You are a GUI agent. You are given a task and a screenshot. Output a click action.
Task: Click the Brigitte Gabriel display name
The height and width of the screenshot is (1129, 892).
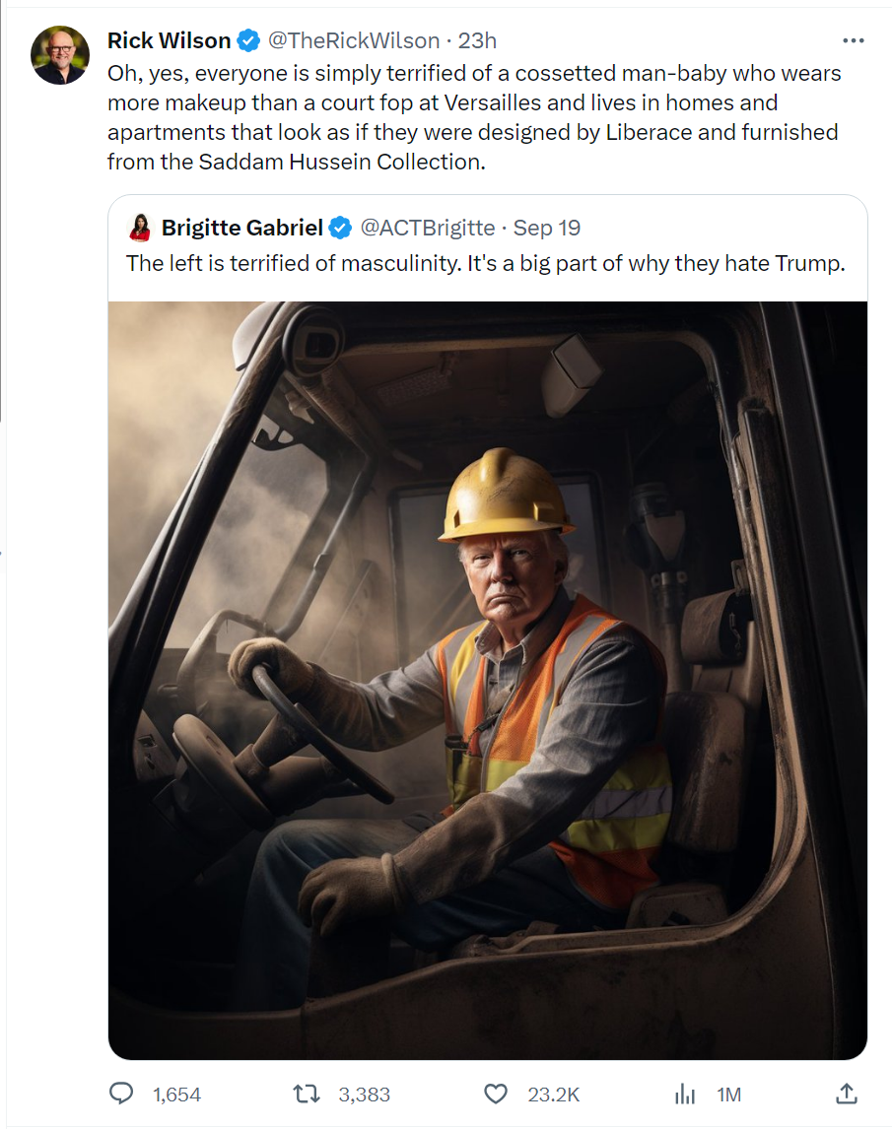242,229
